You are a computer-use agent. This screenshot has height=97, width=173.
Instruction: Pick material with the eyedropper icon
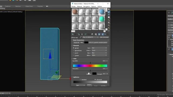pyautogui.click(x=81, y=37)
